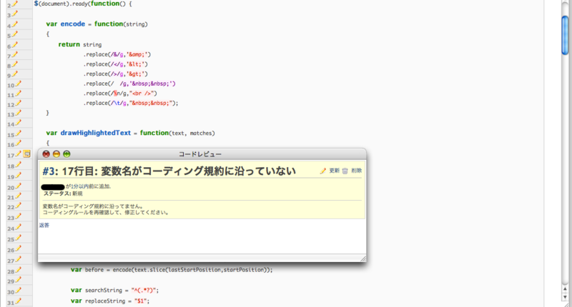Minimize the コードレビュー dialog with the yellow button

coord(56,154)
